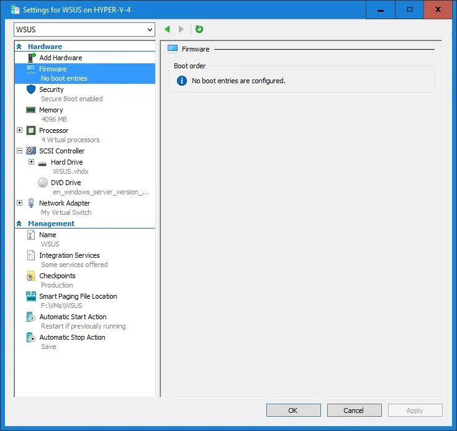Screen dimensions: 457x431
Task: Click the OK button
Action: click(x=294, y=411)
